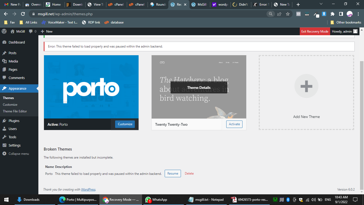364x205 pixels.
Task: Open the + New content menu
Action: pyautogui.click(x=46, y=31)
